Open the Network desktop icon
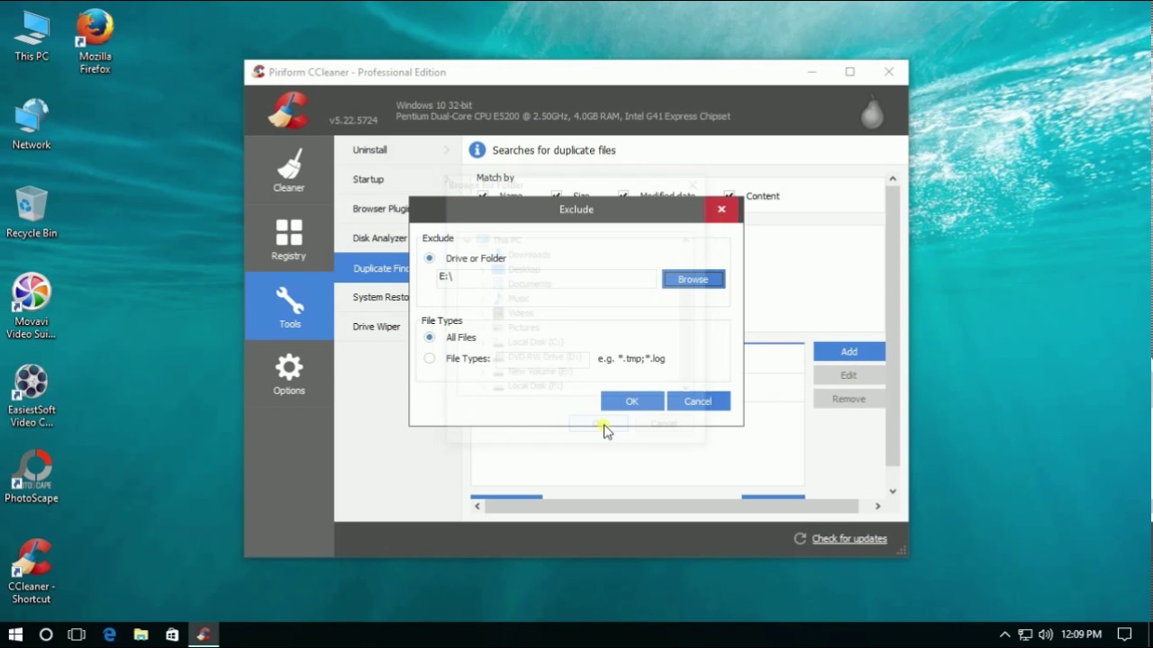Screen dimensions: 1153x648 pos(32,125)
